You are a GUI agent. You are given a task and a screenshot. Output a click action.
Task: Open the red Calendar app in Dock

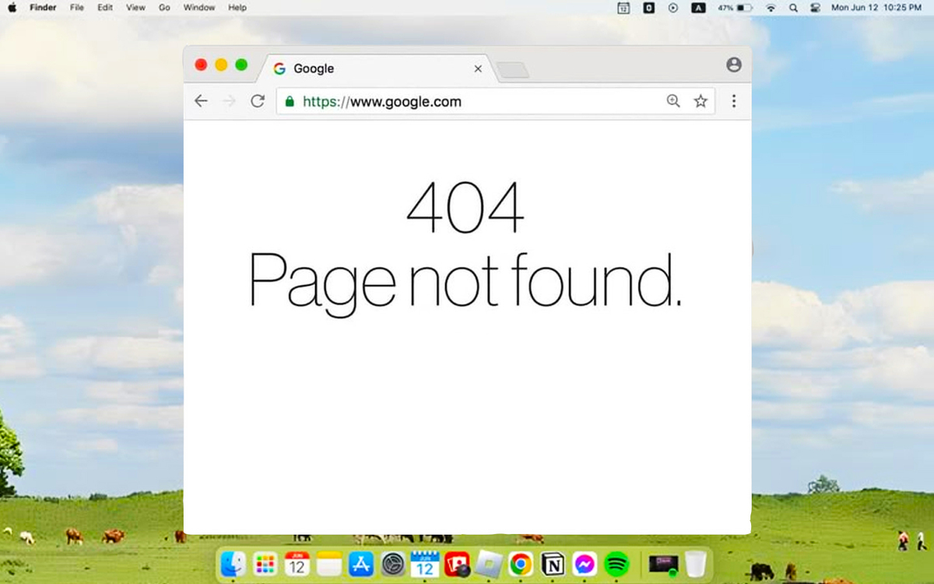(x=297, y=564)
